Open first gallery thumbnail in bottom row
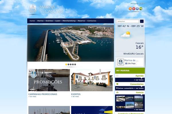This screenshot has height=114, width=172. [x=121, y=105]
